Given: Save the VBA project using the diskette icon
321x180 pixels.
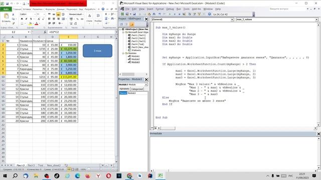Looking at the screenshot, I should 134,14.
